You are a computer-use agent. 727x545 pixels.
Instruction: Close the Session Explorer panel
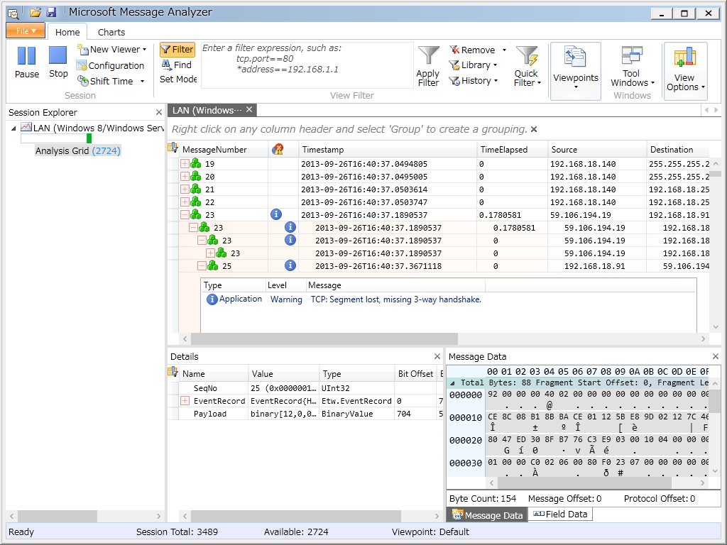point(158,112)
